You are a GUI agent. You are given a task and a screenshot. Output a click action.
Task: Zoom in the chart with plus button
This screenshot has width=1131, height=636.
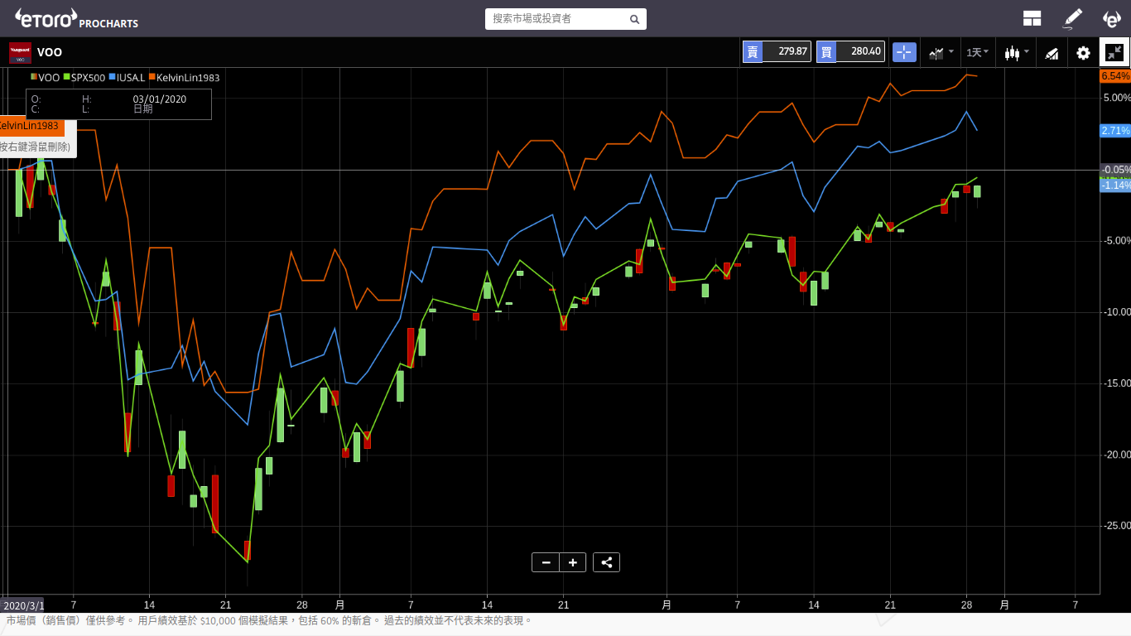click(x=573, y=562)
